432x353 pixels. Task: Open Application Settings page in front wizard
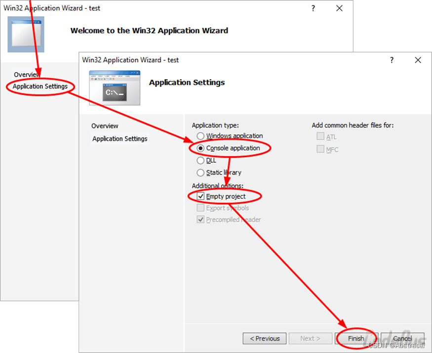click(x=120, y=138)
